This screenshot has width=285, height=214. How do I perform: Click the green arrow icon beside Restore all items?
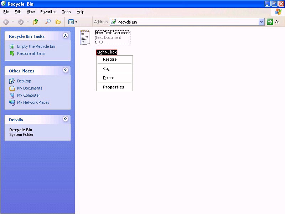[x=12, y=53]
